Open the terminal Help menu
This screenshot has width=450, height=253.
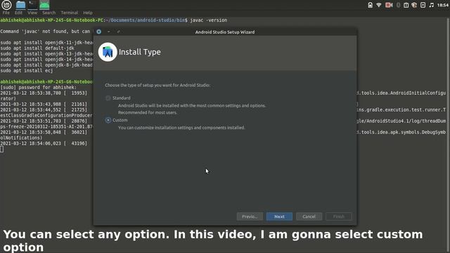[88, 13]
